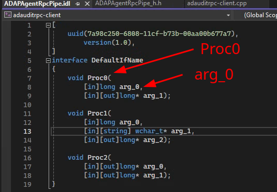Click the Proc0 procedure name

[x=97, y=78]
